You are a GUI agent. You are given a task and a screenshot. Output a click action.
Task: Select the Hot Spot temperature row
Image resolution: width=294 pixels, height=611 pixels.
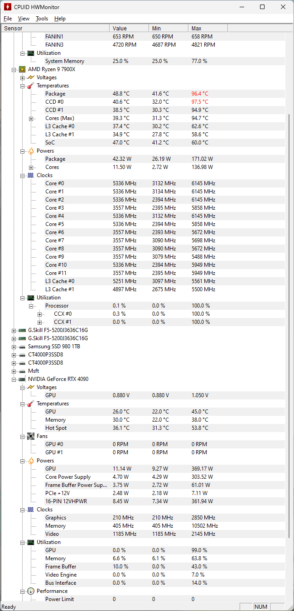pyautogui.click(x=143, y=428)
